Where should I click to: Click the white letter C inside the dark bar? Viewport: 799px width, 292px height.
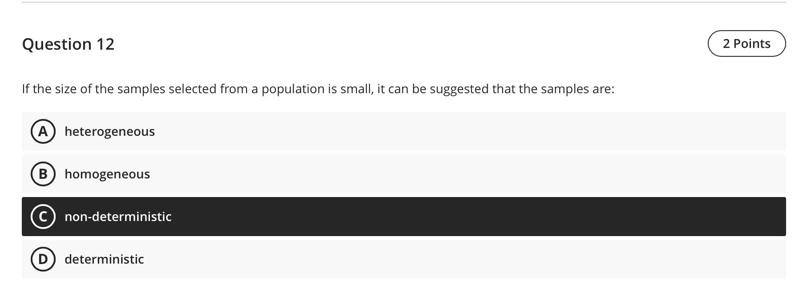point(42,217)
